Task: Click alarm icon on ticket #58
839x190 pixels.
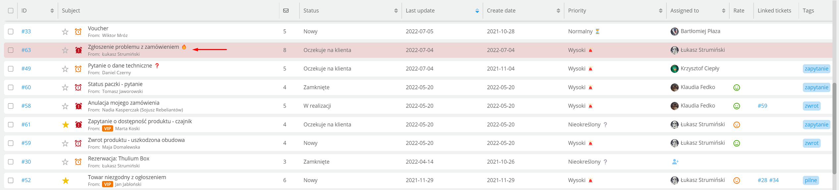Action: pos(78,106)
